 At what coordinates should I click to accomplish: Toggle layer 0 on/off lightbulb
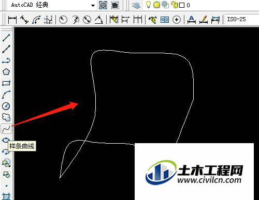tap(148, 5)
